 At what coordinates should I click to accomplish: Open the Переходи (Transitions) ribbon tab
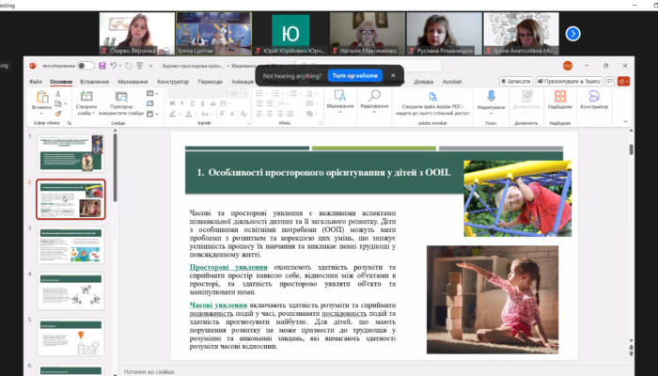[211, 82]
